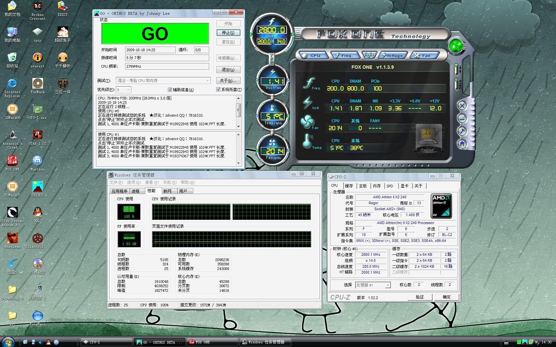
Task: Click the Fox One wrench settings icon
Action: [462, 131]
